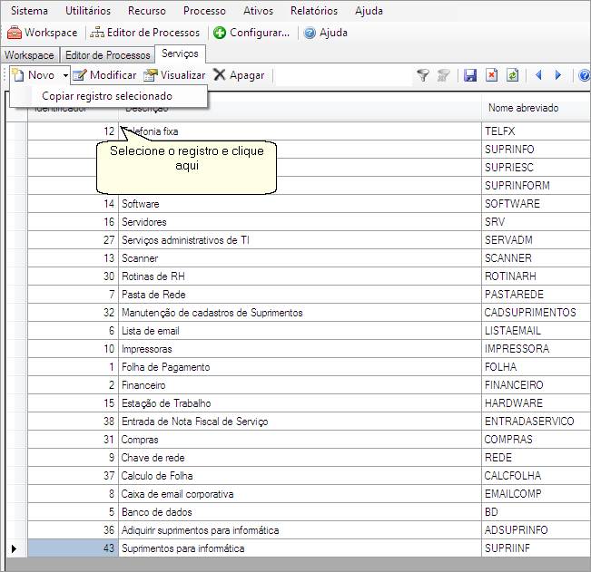Click the document with red X icon
591x572 pixels.
click(x=491, y=75)
